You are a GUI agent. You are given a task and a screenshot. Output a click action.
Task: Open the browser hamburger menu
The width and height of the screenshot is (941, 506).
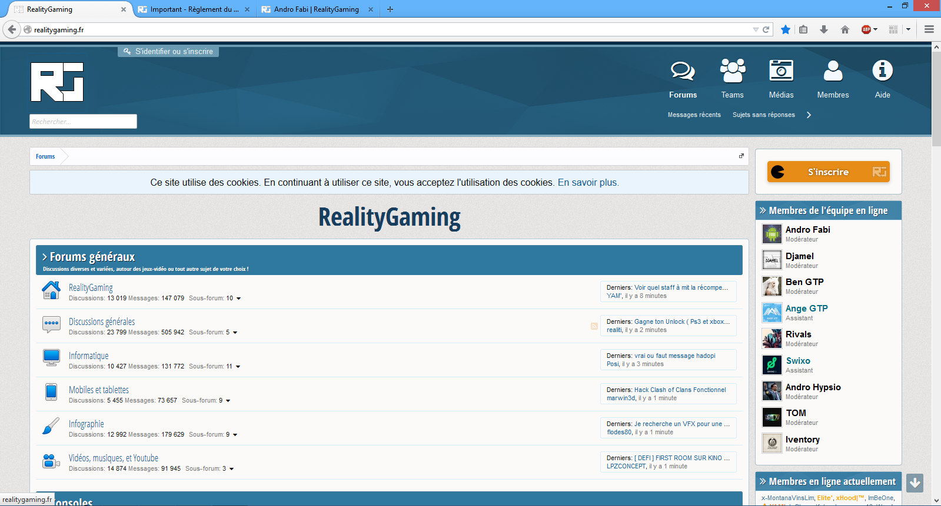pyautogui.click(x=929, y=29)
